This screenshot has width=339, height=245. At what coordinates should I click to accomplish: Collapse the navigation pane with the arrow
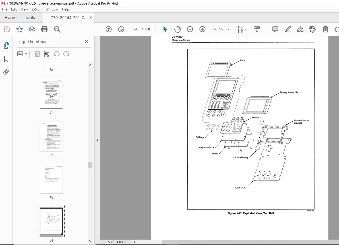(97, 140)
